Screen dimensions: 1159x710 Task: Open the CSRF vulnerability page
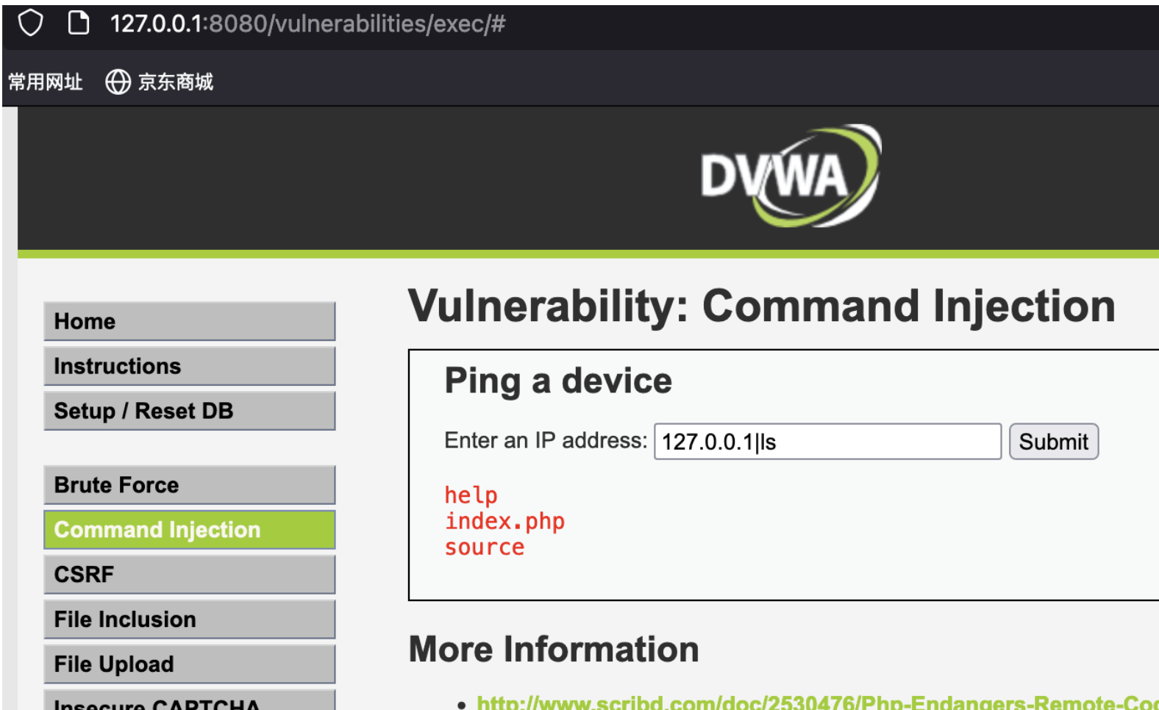tap(190, 575)
